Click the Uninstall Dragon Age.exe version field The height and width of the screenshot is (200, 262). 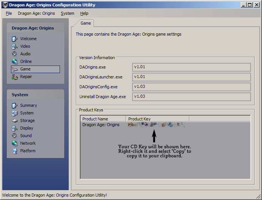(x=191, y=97)
